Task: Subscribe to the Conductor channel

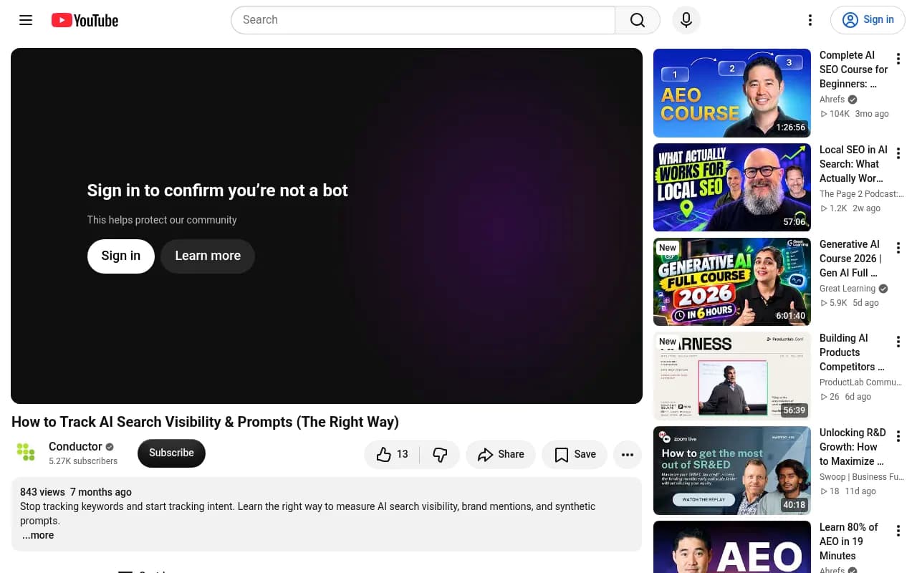Action: click(x=171, y=453)
